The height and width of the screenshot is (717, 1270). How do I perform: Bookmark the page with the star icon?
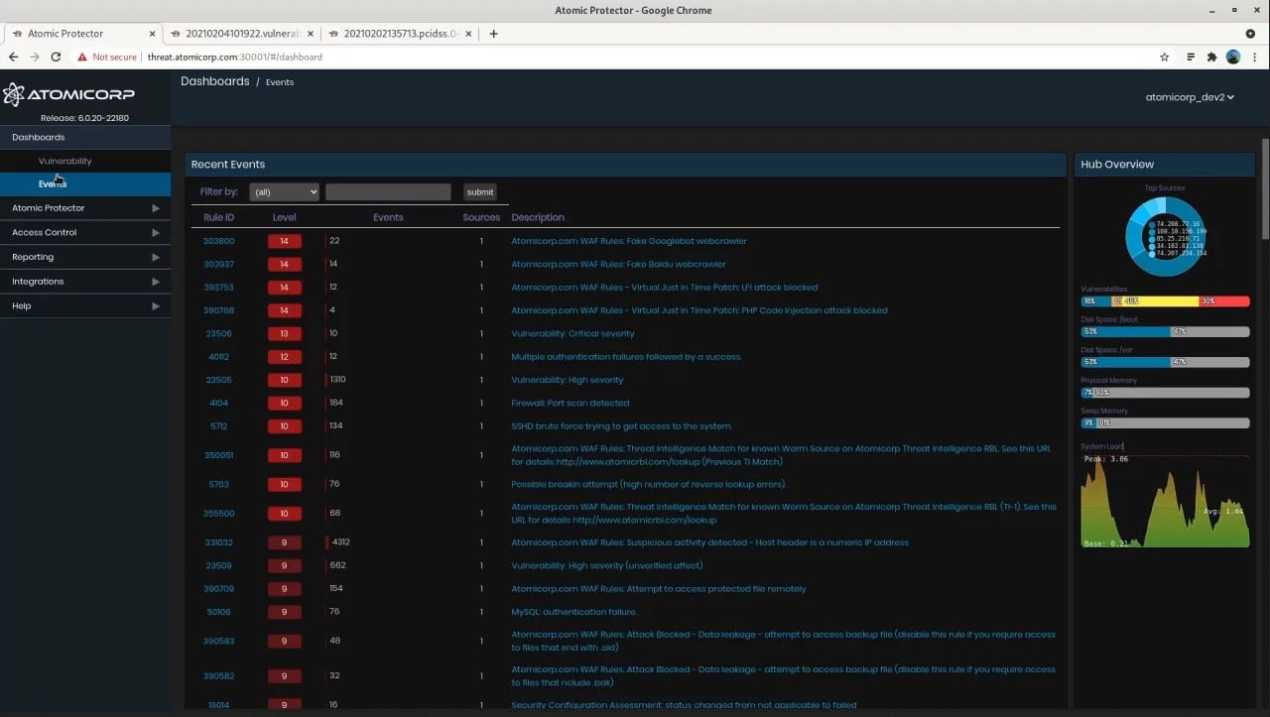(x=1165, y=58)
